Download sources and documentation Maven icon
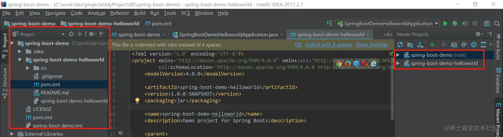 tap(420, 45)
